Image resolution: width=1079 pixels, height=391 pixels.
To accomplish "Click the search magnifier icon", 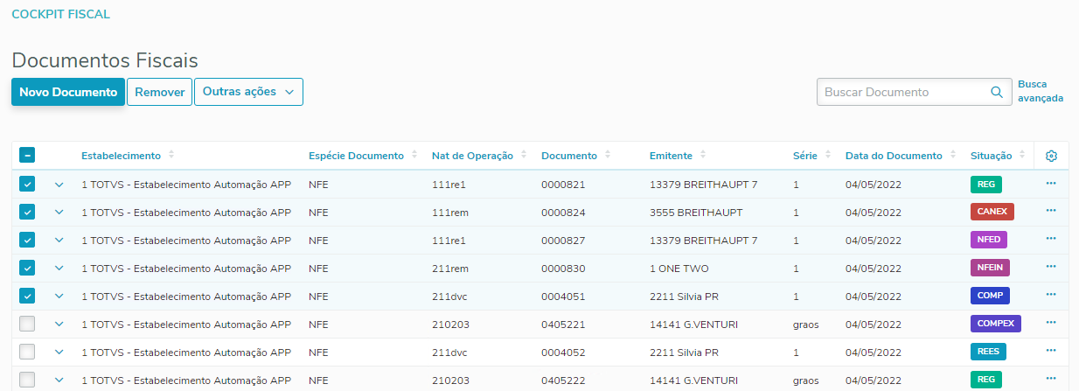I will click(x=996, y=92).
